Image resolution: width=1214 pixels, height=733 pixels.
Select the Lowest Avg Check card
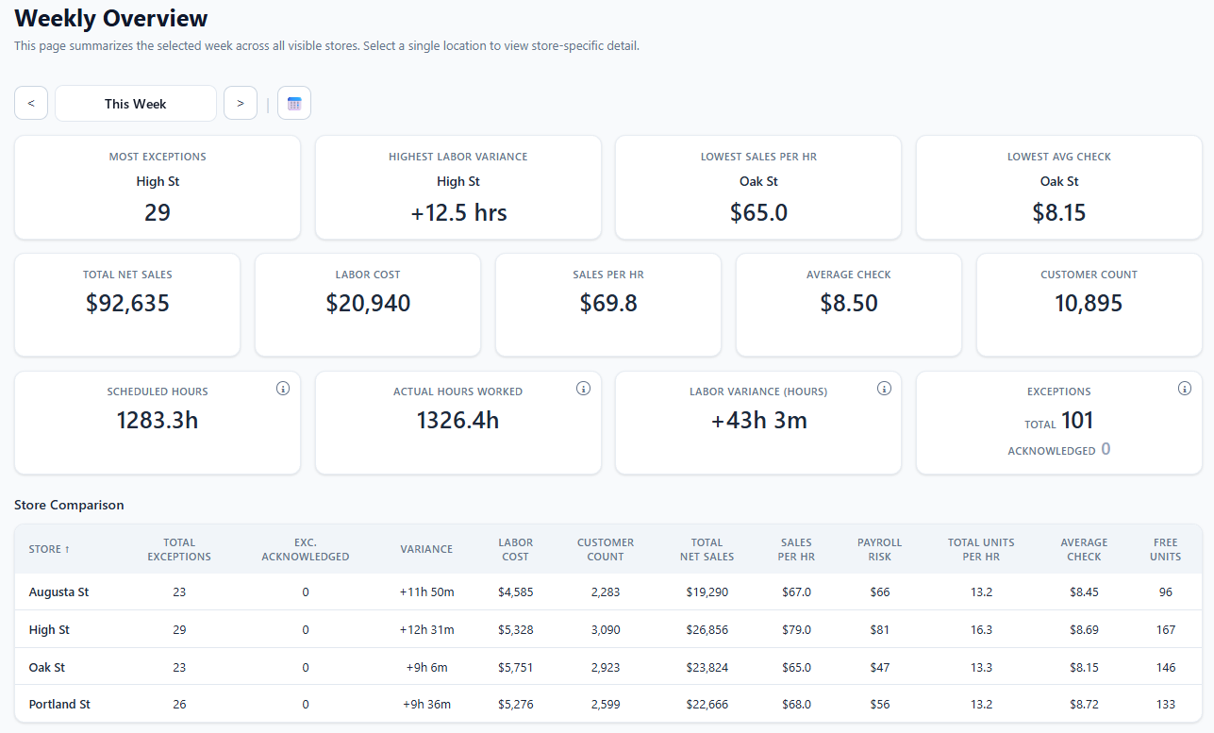pyautogui.click(x=1059, y=187)
